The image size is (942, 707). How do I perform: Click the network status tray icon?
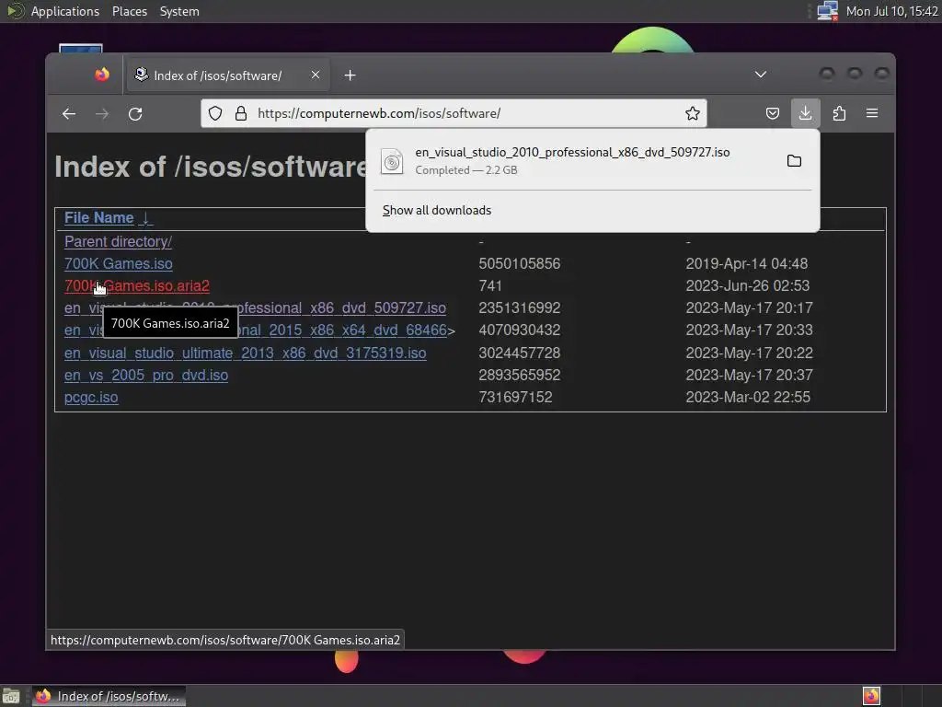pyautogui.click(x=827, y=11)
